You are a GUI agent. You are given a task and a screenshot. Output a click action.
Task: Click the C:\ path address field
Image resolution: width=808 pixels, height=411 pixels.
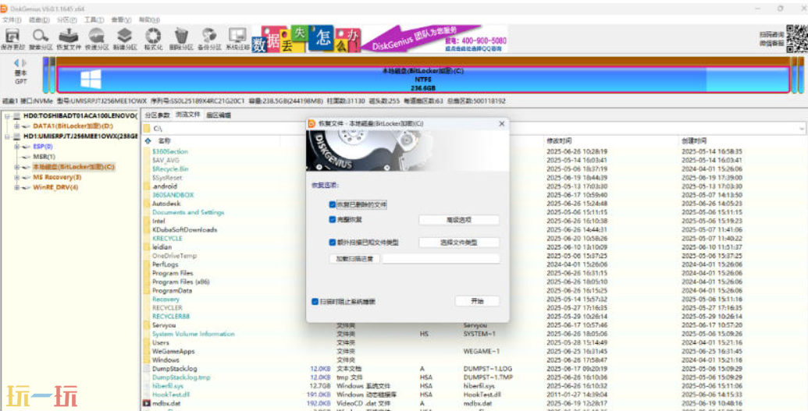[474, 128]
